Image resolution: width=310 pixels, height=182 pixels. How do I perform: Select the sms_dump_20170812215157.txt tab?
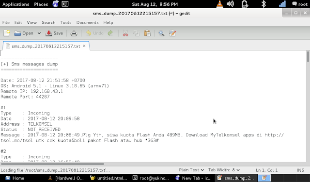46,46
